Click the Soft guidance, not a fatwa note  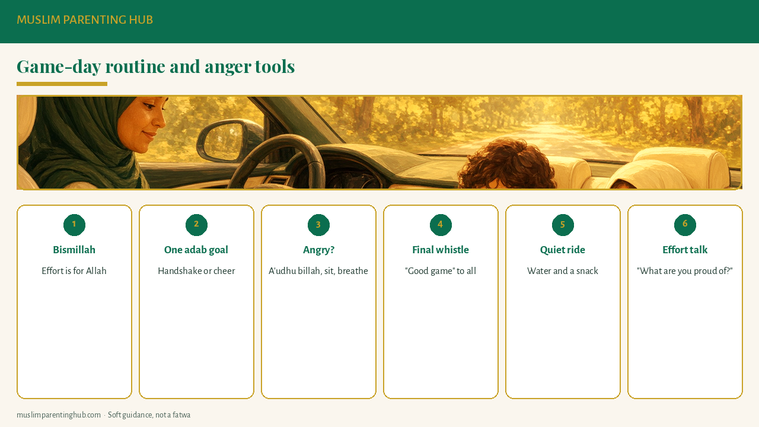pyautogui.click(x=149, y=415)
